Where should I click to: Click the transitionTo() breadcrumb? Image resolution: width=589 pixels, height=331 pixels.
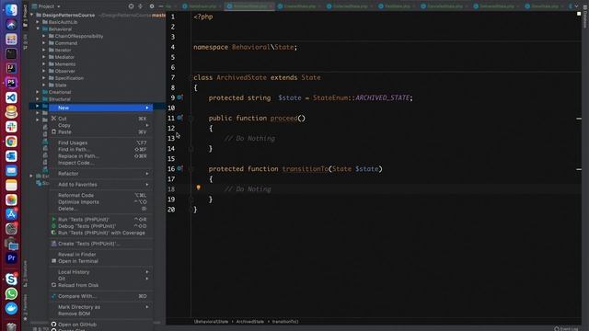pyautogui.click(x=285, y=322)
